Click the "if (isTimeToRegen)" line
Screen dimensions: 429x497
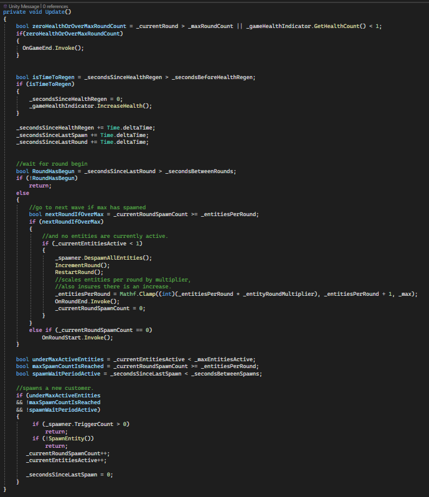click(45, 84)
